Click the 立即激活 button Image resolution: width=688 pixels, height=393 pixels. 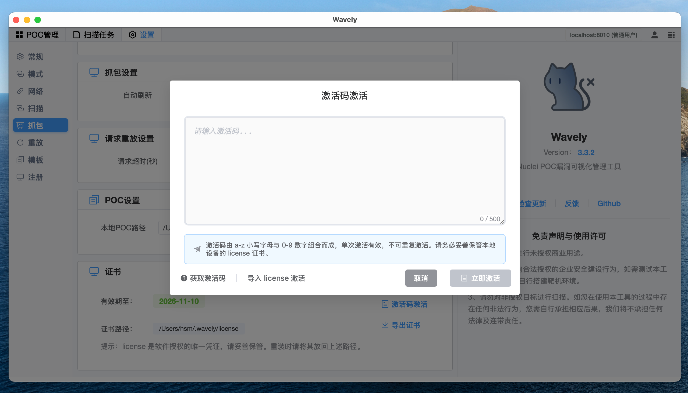pos(480,278)
